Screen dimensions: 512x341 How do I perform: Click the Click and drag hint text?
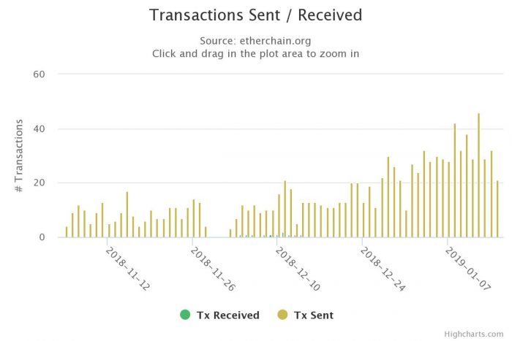[x=256, y=53]
